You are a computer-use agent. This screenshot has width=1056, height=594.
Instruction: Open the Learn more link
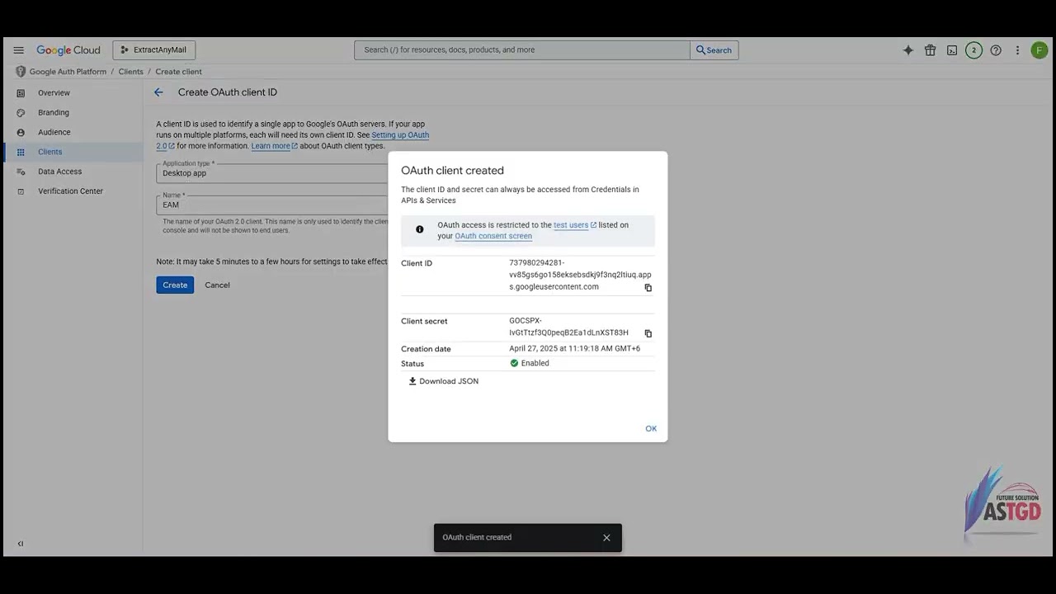coord(274,146)
